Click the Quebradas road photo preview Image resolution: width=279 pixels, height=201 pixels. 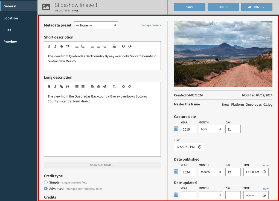[x=223, y=54]
